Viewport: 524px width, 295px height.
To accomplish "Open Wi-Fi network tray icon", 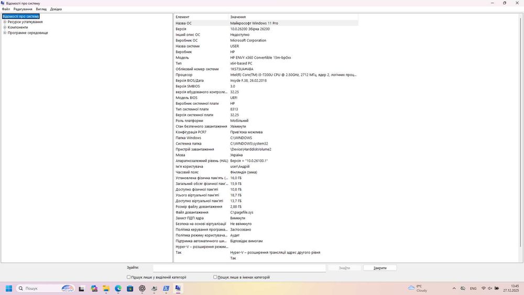I will 483,288.
